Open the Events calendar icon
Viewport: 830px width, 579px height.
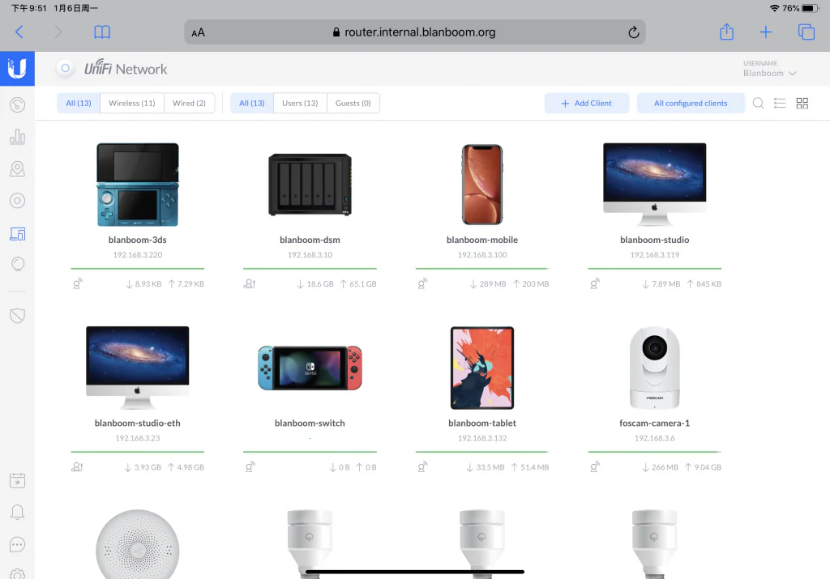tap(18, 480)
